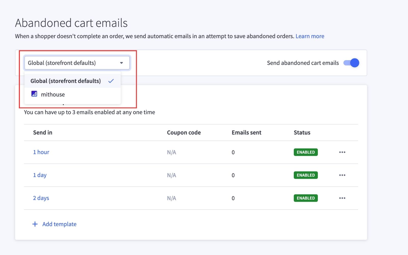
Task: Click the plus icon beside Add template
Action: (x=35, y=224)
